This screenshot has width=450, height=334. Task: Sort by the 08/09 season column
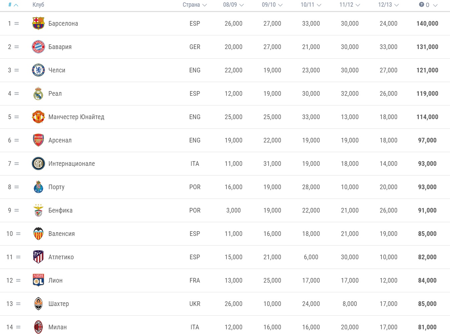234,5
